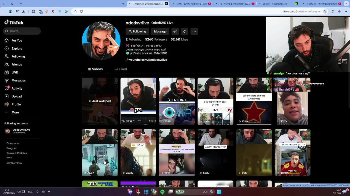Bookmark this page with the star icon

(75, 11)
